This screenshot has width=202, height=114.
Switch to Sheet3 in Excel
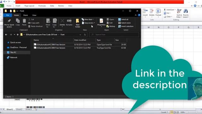(29, 109)
